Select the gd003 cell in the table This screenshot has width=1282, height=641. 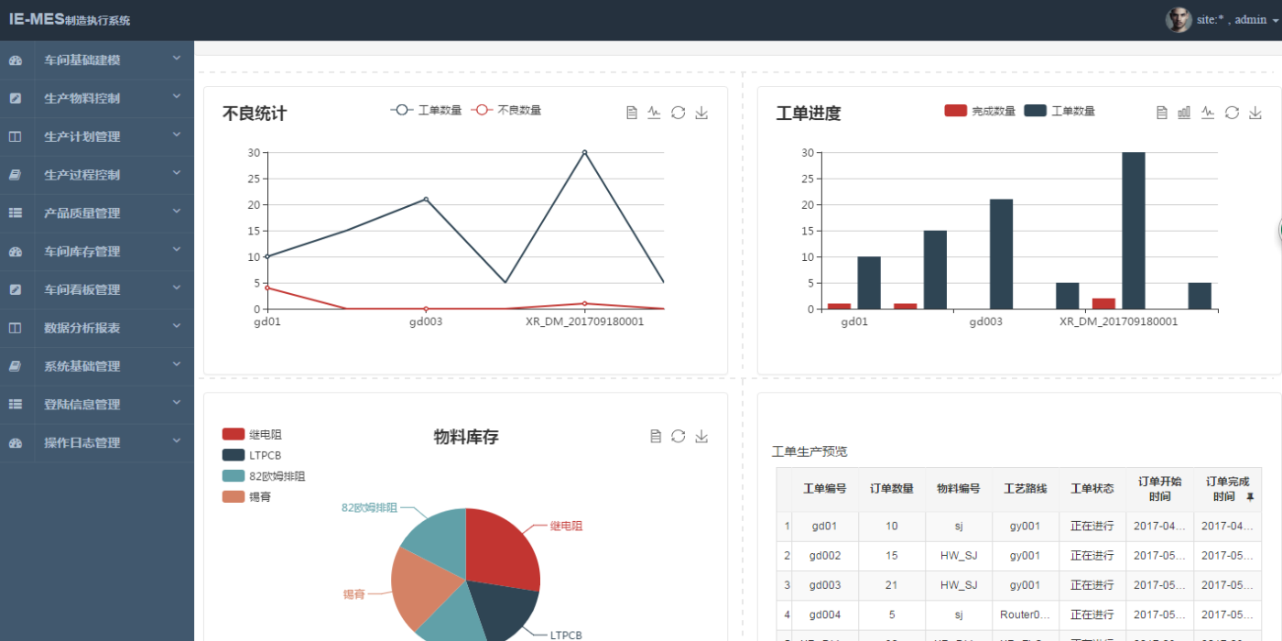(824, 585)
